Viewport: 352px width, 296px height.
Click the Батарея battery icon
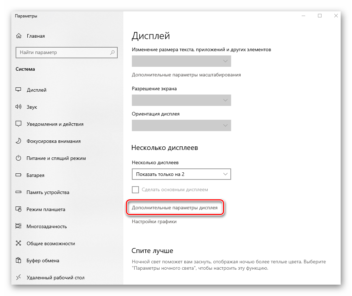[19, 175]
